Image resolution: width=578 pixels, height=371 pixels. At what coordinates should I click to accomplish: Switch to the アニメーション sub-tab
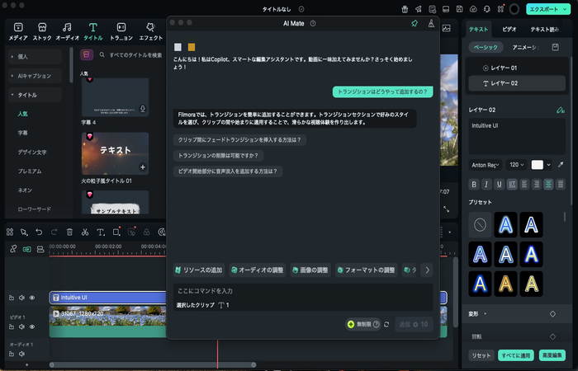tap(526, 48)
